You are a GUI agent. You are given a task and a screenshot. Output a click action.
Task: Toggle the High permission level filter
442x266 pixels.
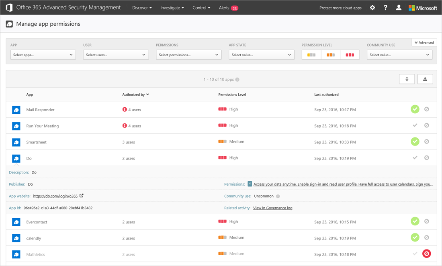[x=350, y=55]
